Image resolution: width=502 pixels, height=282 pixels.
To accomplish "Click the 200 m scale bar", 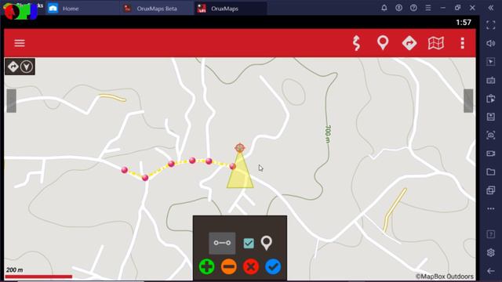I will [x=38, y=277].
